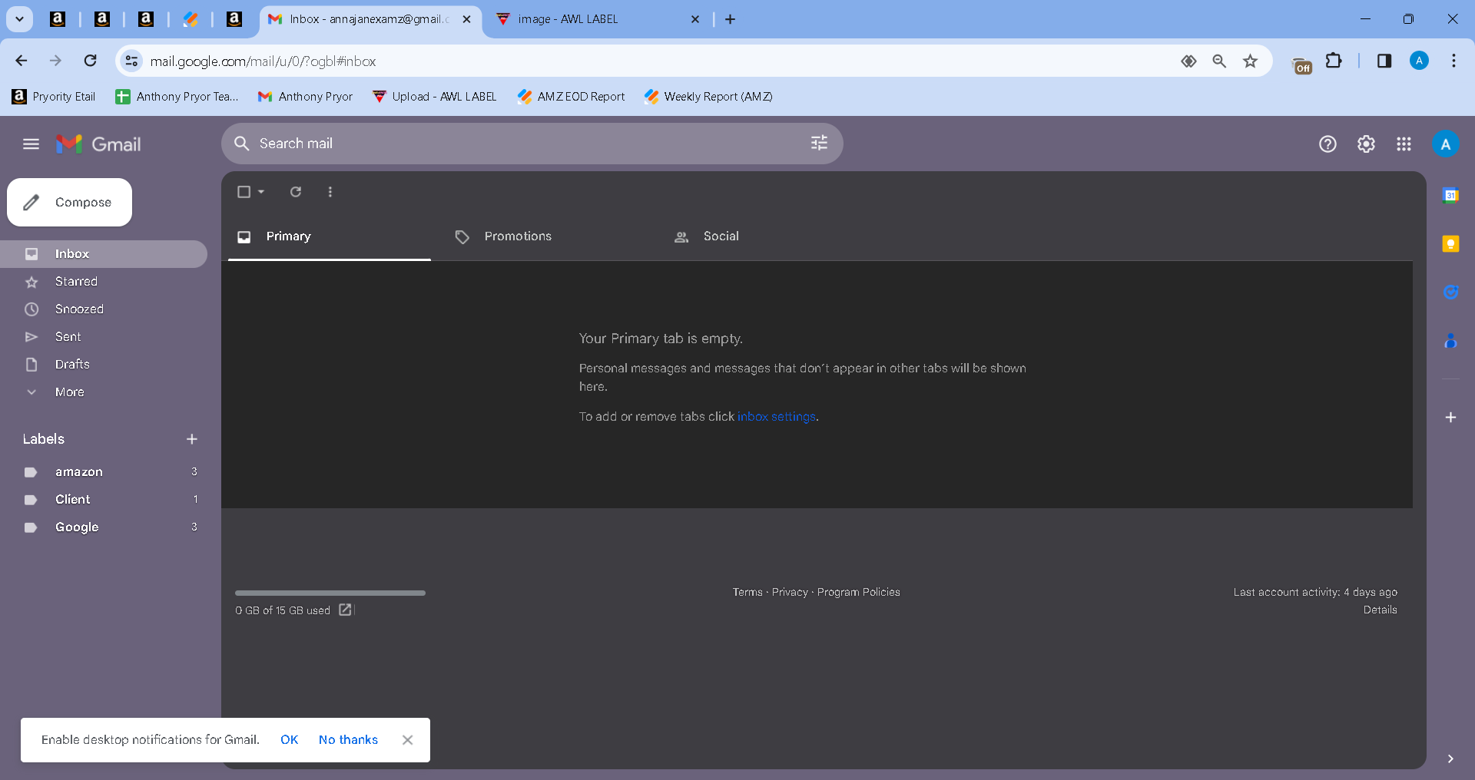Open Google Account avatar in Gmail

[x=1445, y=144]
